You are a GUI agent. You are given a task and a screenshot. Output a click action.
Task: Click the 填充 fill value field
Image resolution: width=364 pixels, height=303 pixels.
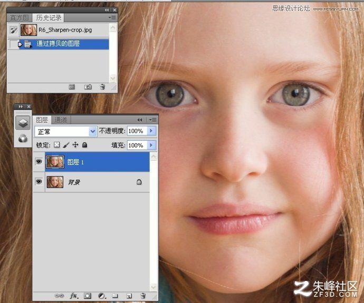click(x=137, y=145)
